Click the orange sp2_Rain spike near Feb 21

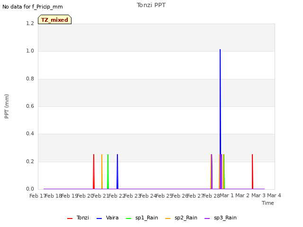pyautogui.click(x=102, y=171)
